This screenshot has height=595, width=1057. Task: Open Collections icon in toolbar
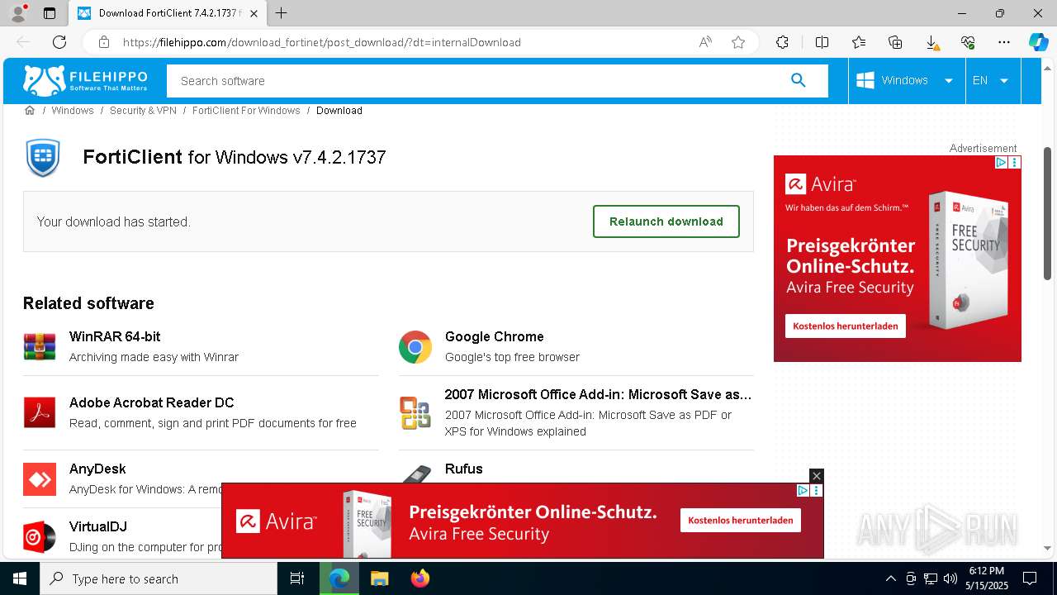click(895, 42)
